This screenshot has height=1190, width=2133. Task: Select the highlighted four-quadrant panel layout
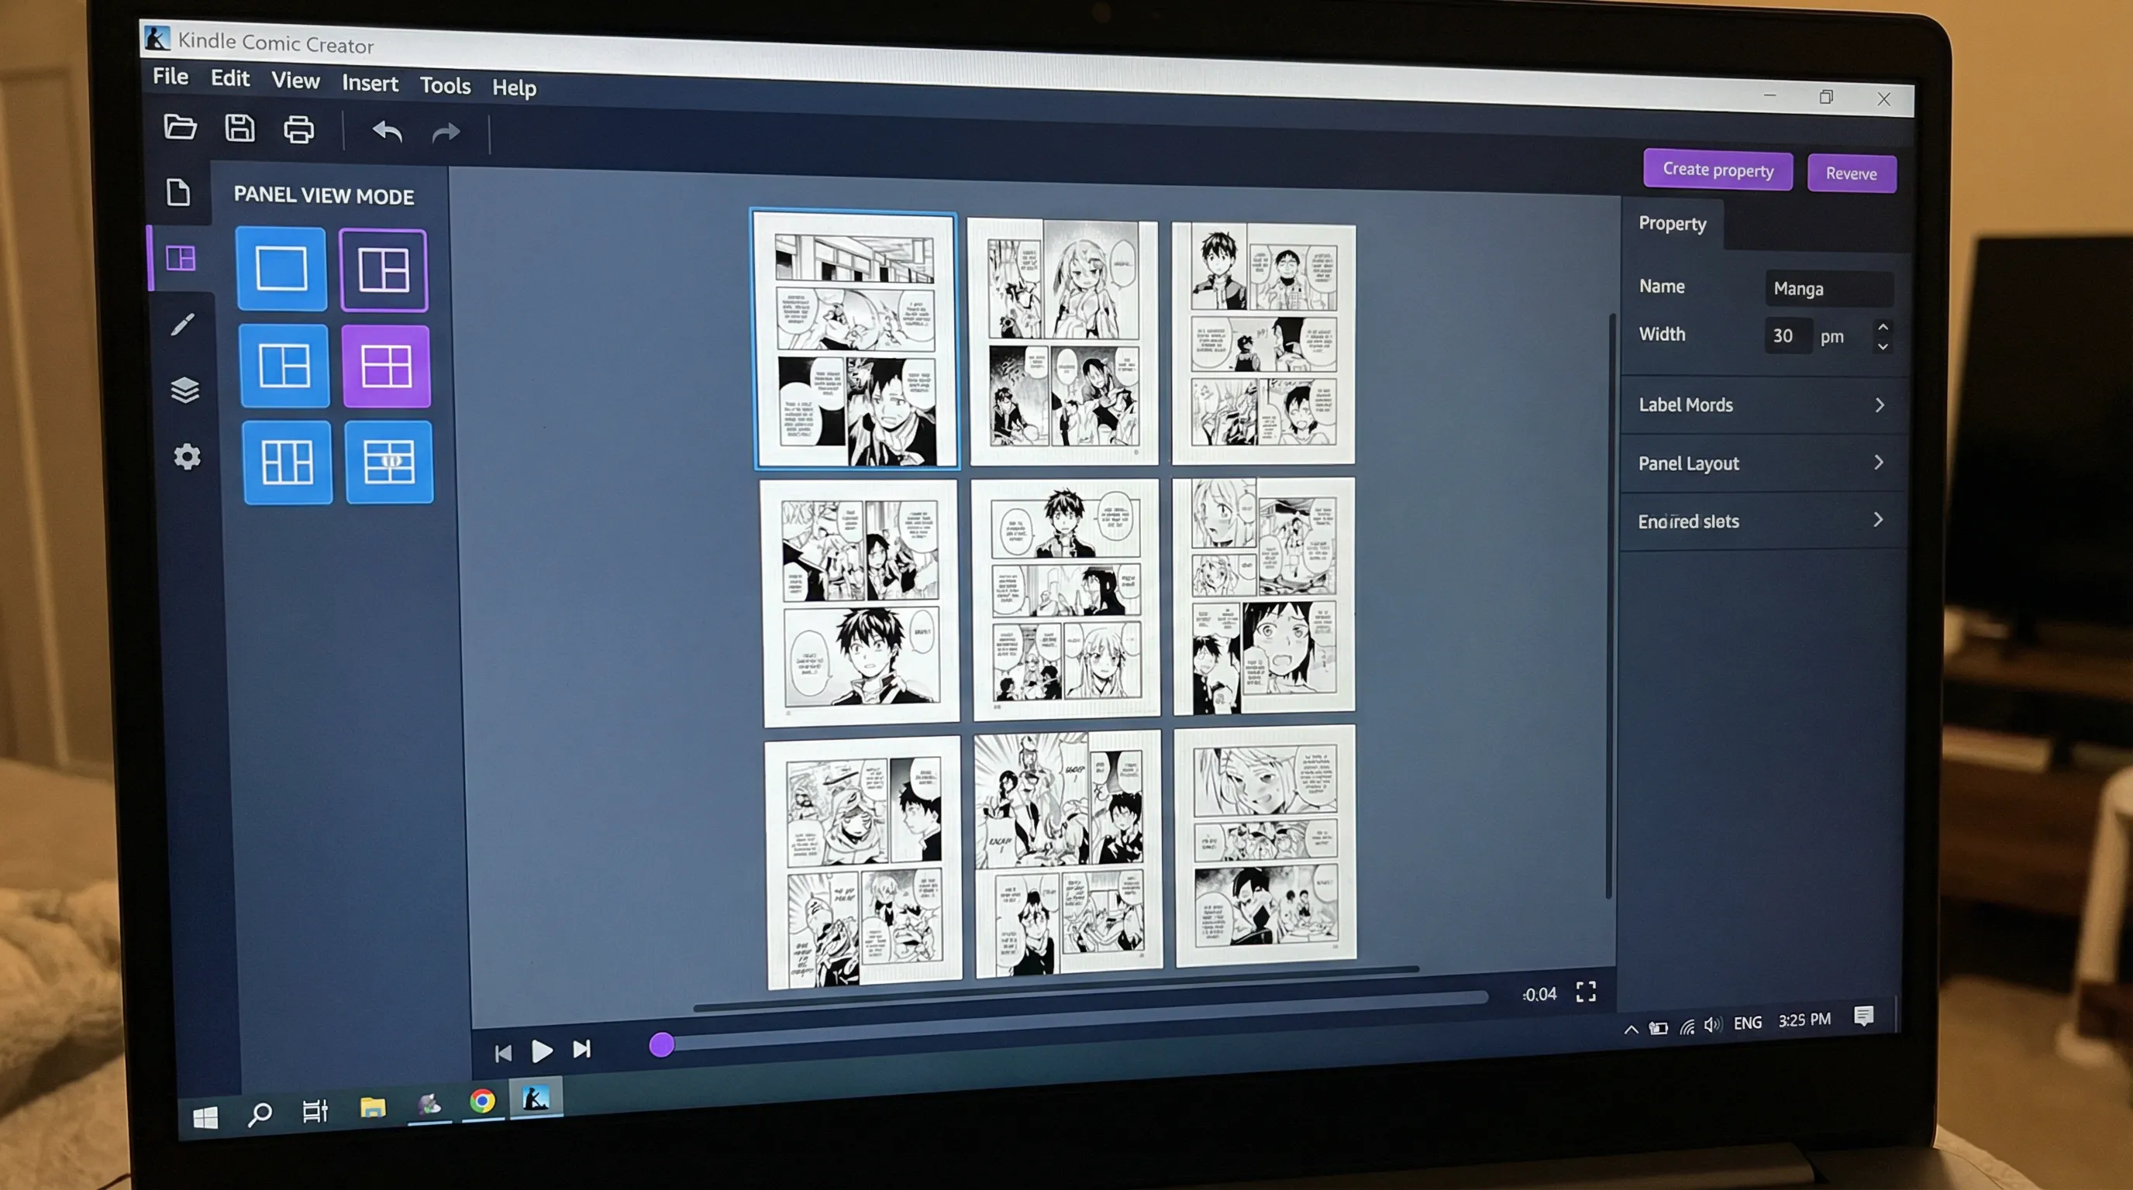(x=387, y=366)
